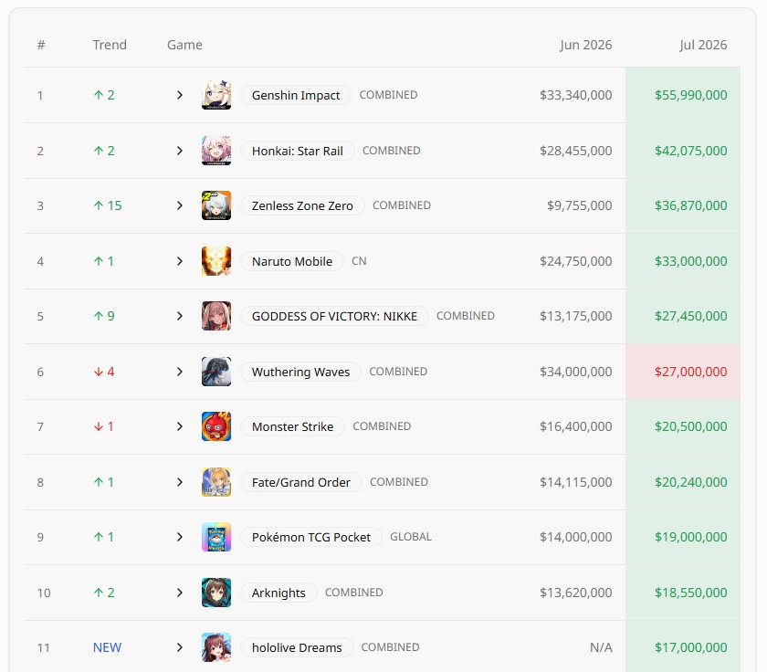Click the CN region tag for Naruto Mobile
Image resolution: width=767 pixels, height=672 pixels.
click(x=359, y=261)
